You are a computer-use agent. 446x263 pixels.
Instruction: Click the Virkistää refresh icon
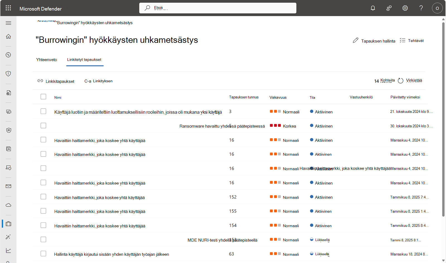pos(401,81)
